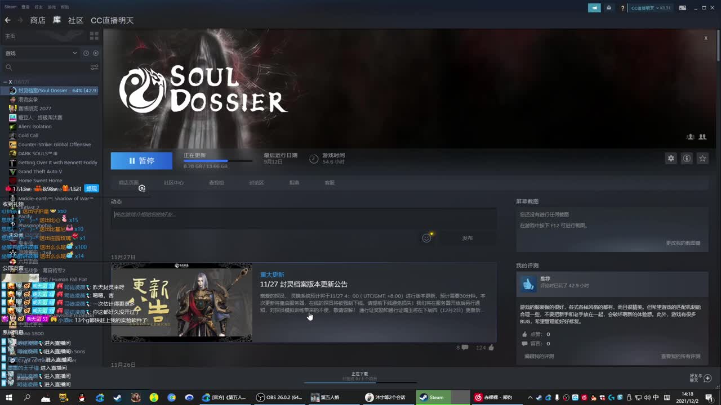Open the Steam menu
The height and width of the screenshot is (405, 721).
point(10,7)
